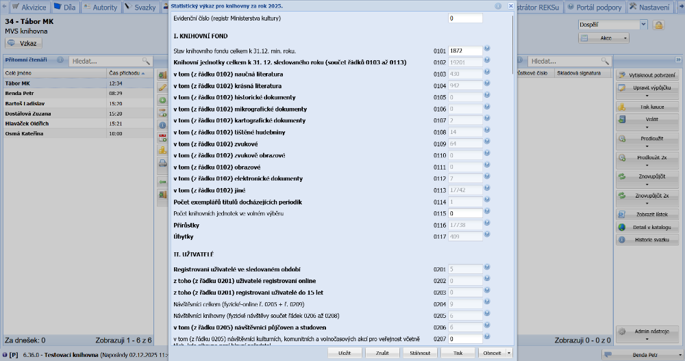
Task: Click help icon for row 0101
Action: coord(487,49)
